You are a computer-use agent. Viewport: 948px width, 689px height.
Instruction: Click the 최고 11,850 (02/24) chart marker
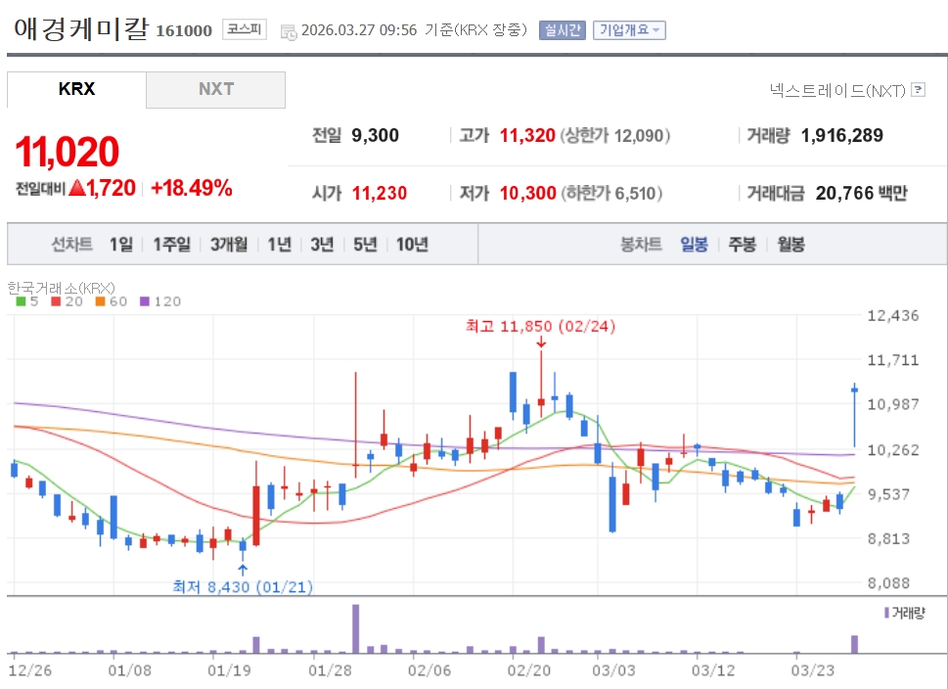pyautogui.click(x=540, y=327)
